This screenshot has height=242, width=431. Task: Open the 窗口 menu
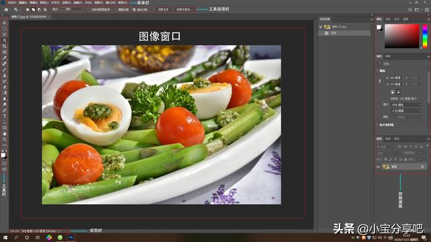click(110, 3)
